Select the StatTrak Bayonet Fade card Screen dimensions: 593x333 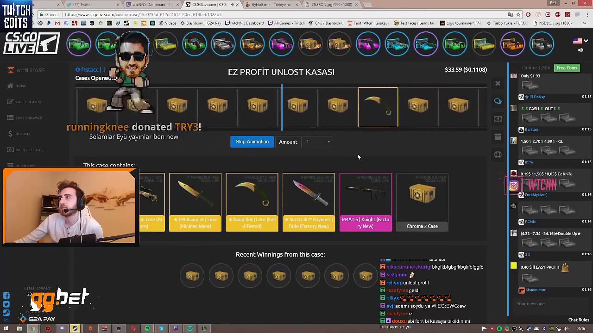coord(309,202)
